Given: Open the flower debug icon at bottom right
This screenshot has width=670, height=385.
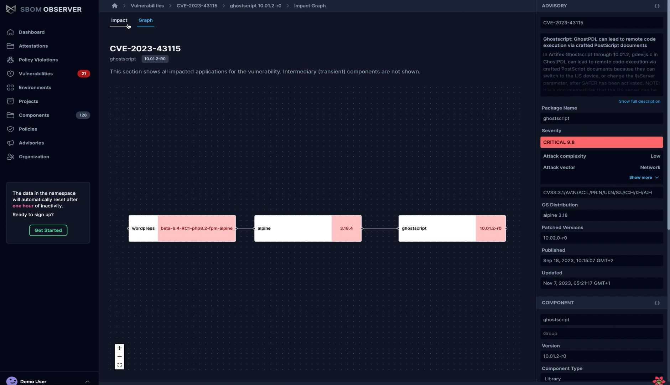Looking at the screenshot, I should (659, 380).
